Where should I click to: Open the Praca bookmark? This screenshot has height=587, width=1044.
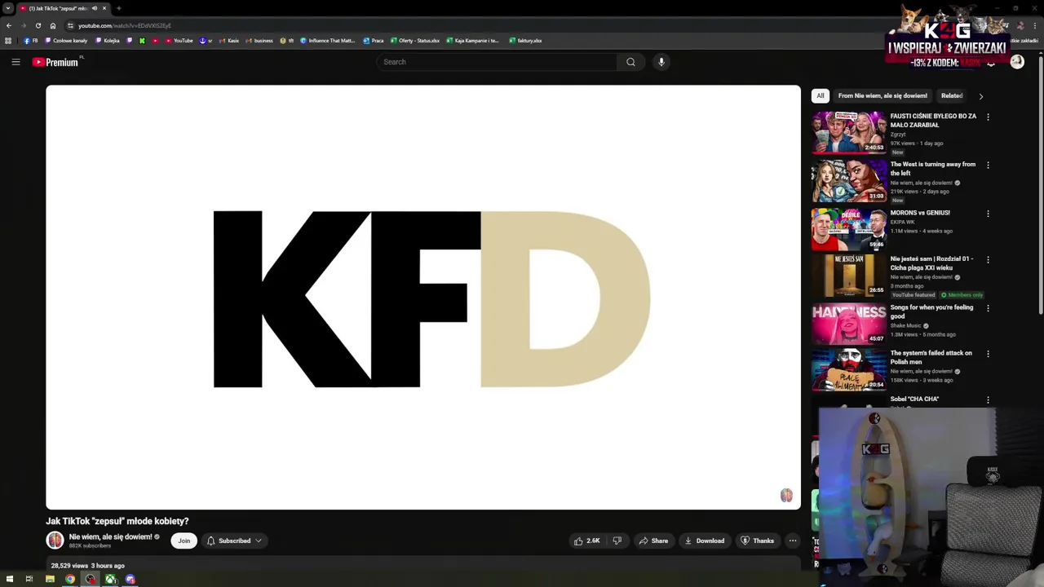coord(374,41)
